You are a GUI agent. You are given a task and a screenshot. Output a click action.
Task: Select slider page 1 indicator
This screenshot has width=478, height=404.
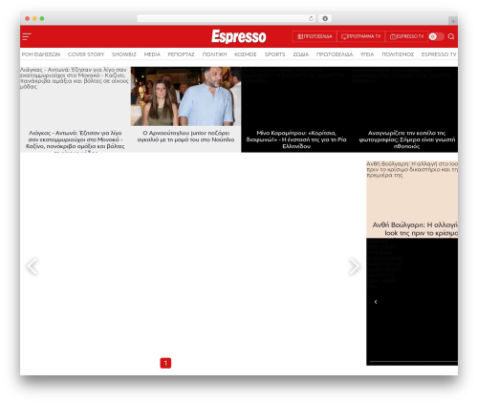pos(165,363)
